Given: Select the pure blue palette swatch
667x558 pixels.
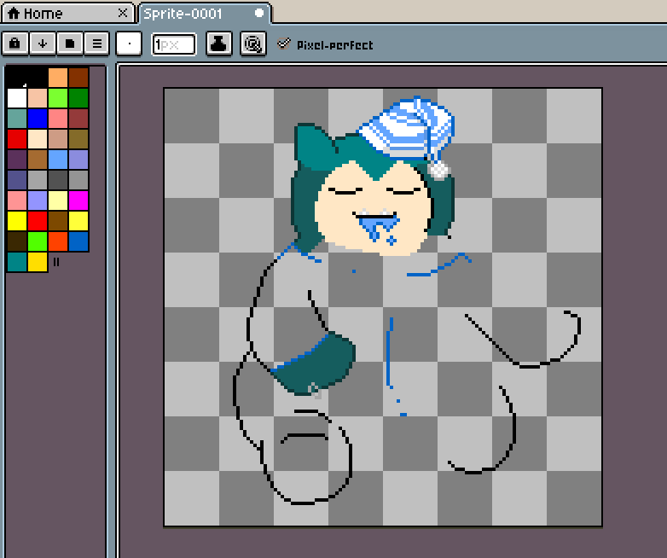Looking at the screenshot, I should [x=38, y=119].
